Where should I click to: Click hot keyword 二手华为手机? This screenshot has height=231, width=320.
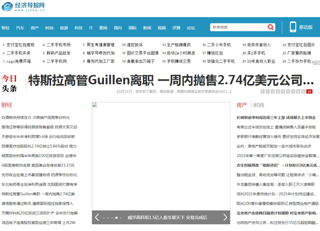[299, 61]
